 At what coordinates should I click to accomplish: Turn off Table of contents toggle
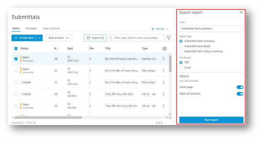(x=240, y=94)
